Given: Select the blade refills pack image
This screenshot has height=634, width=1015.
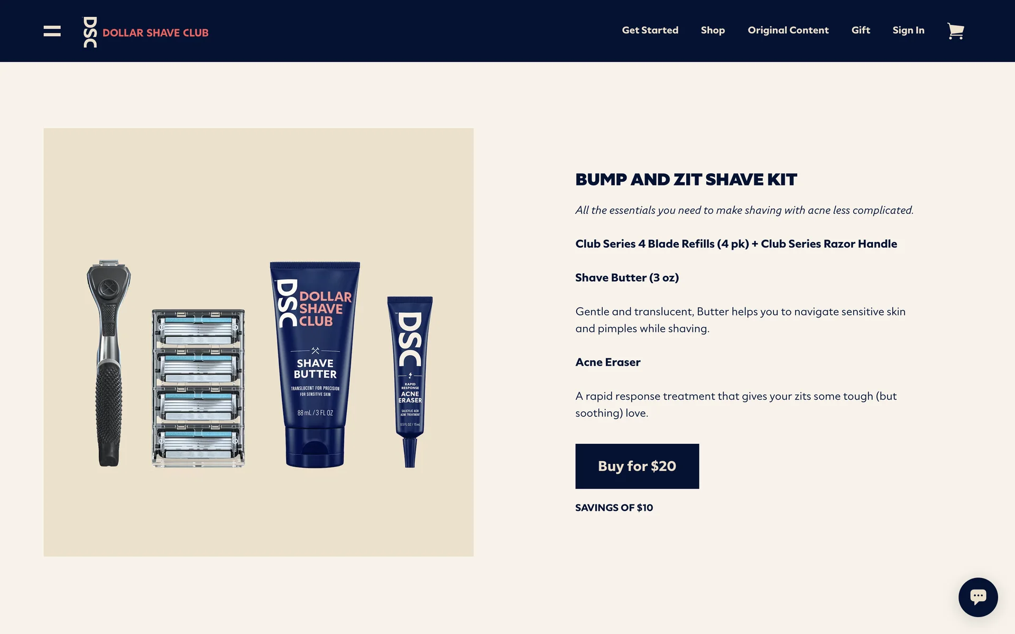Looking at the screenshot, I should [198, 388].
